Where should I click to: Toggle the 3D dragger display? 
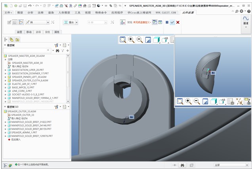122,22
